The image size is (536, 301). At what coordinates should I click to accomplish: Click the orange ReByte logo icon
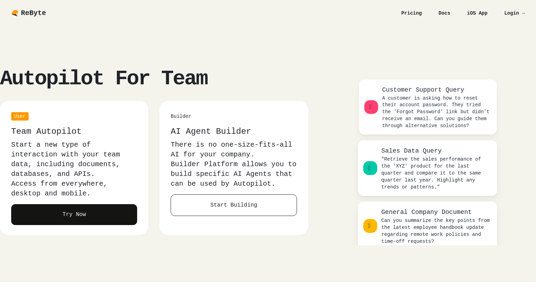point(15,13)
